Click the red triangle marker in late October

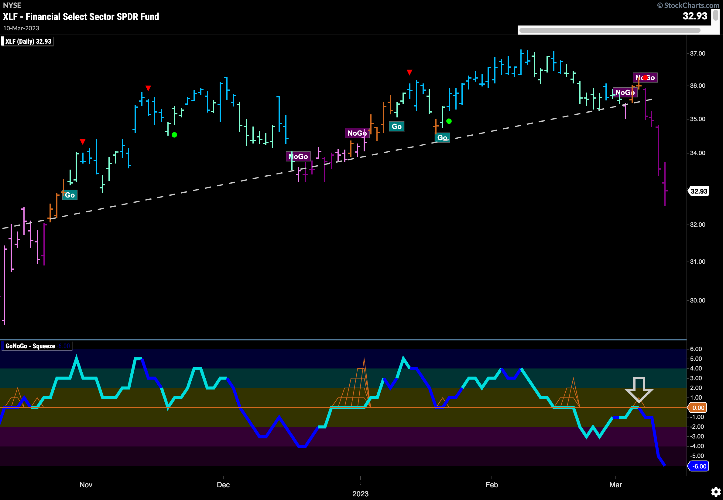[83, 142]
